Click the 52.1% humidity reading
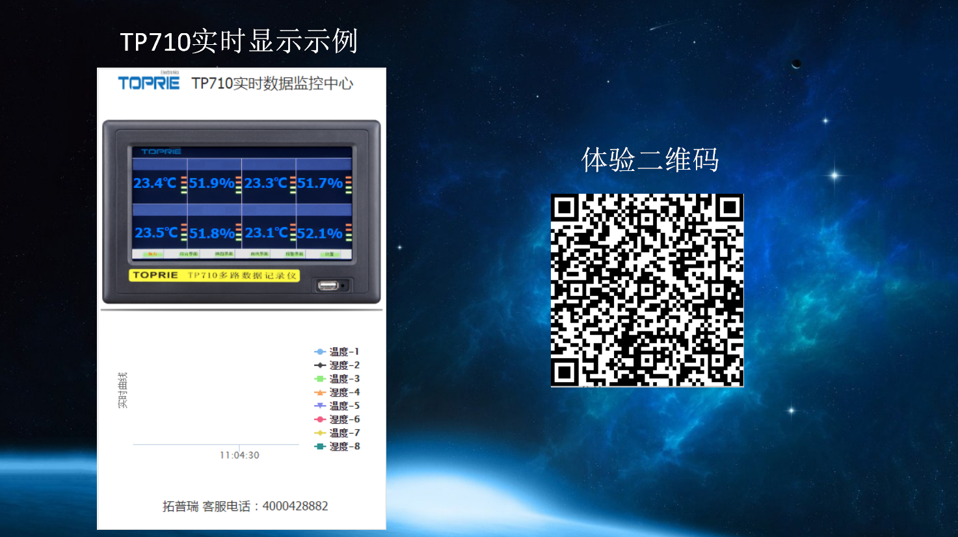This screenshot has height=537, width=958. (x=319, y=233)
